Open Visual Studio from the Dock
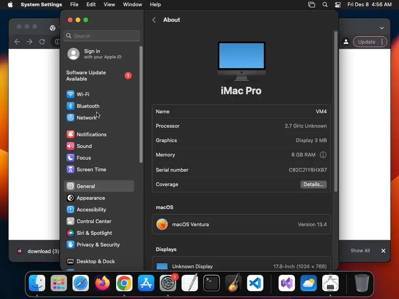 [x=287, y=283]
